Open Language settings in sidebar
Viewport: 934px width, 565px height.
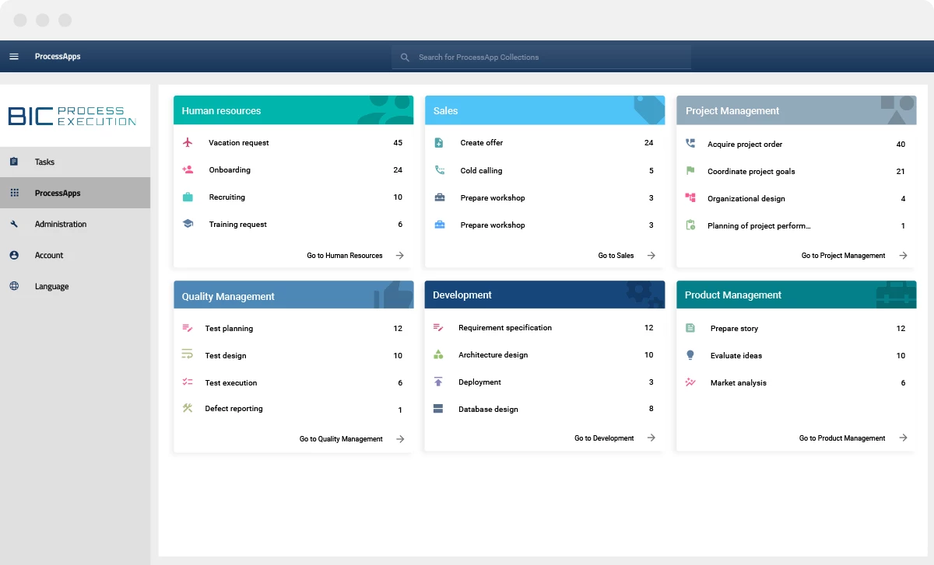51,286
